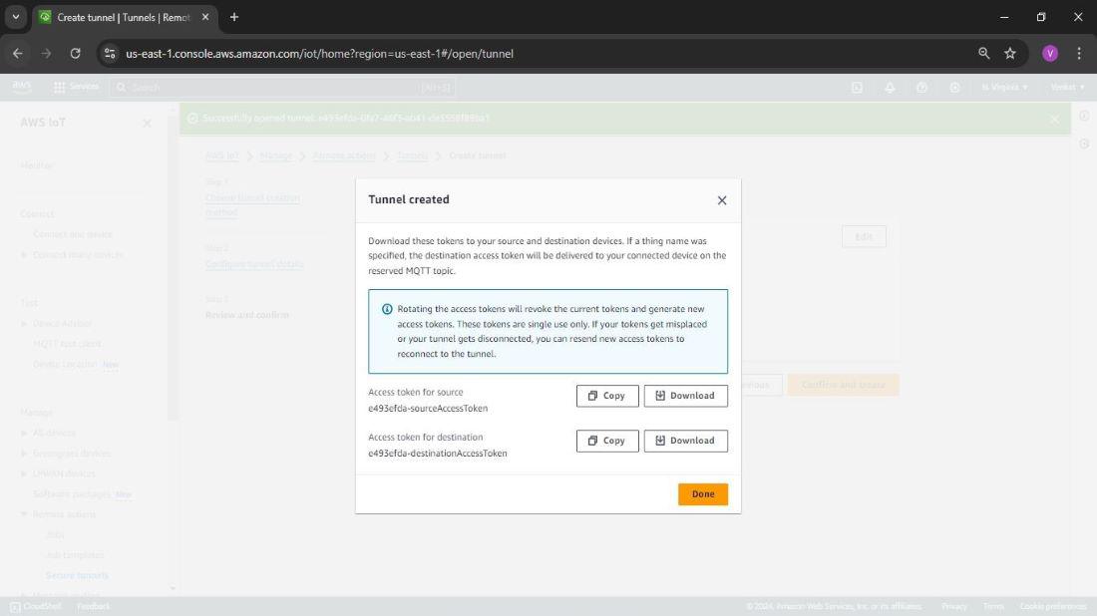Open Connect one device in the sidebar
The height and width of the screenshot is (616, 1097).
[x=73, y=234]
